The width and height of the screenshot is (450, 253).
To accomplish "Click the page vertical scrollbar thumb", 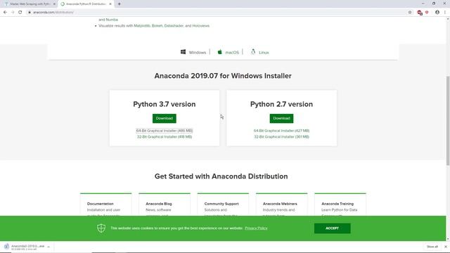I will [x=448, y=120].
